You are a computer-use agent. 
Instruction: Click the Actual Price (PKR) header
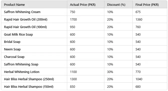pos(82,5)
